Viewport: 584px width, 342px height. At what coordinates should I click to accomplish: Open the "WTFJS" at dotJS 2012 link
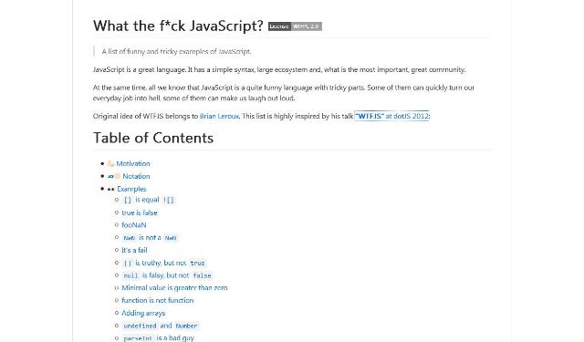tap(391, 116)
